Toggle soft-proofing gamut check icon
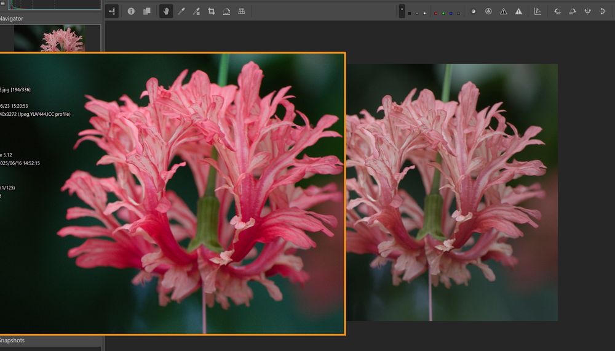This screenshot has width=615, height=351. (538, 11)
